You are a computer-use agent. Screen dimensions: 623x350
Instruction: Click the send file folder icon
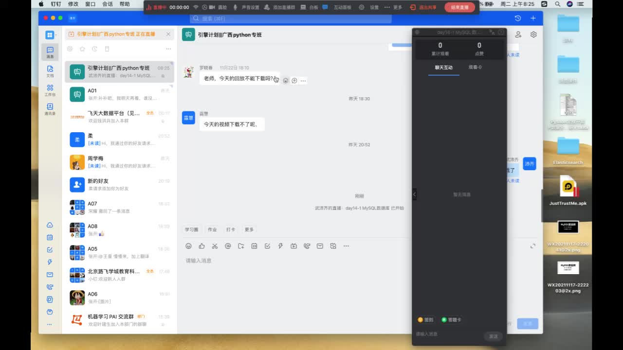(x=241, y=246)
